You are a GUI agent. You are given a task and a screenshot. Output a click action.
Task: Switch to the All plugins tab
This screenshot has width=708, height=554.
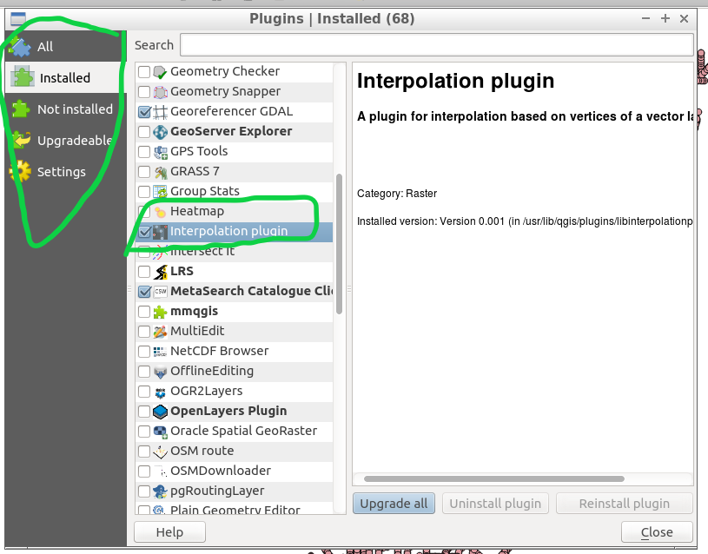click(x=45, y=47)
